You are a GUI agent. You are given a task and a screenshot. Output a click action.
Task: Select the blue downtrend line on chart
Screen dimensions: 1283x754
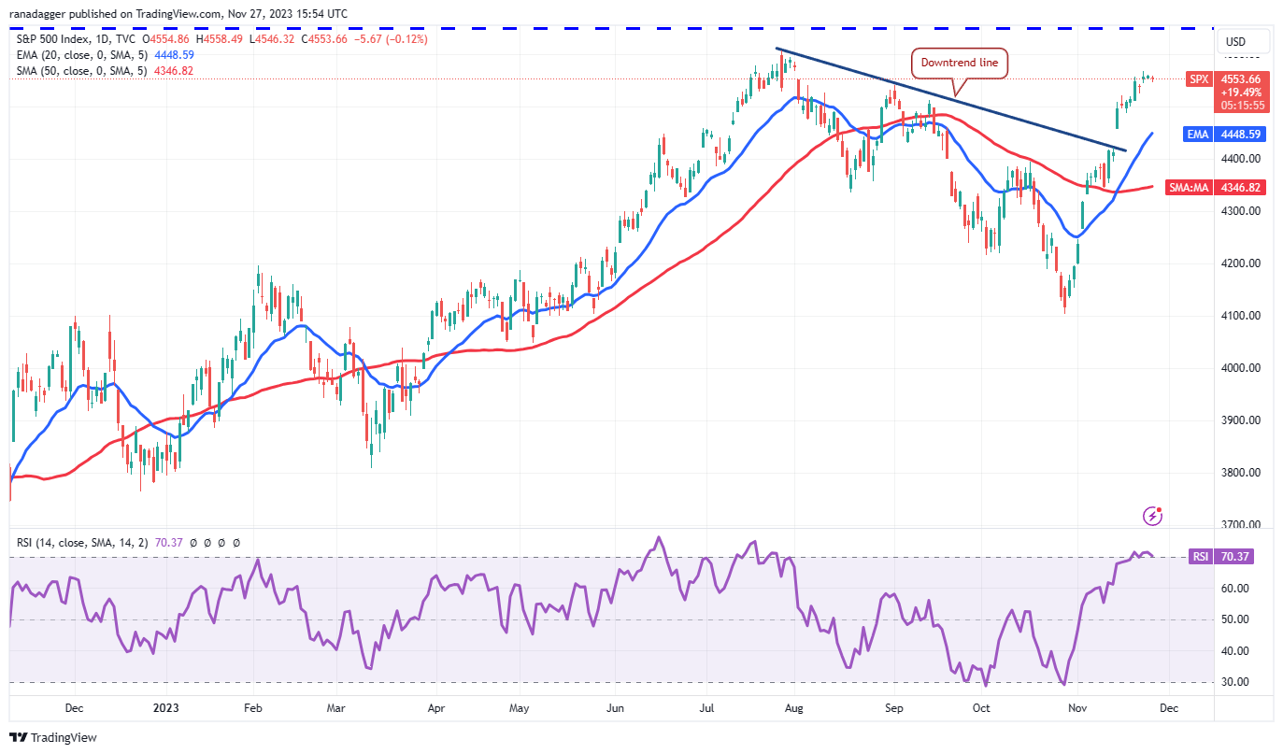click(x=951, y=99)
